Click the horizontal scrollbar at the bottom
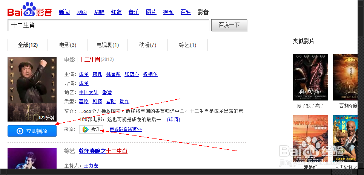This screenshot has width=364, height=175. tap(179, 172)
